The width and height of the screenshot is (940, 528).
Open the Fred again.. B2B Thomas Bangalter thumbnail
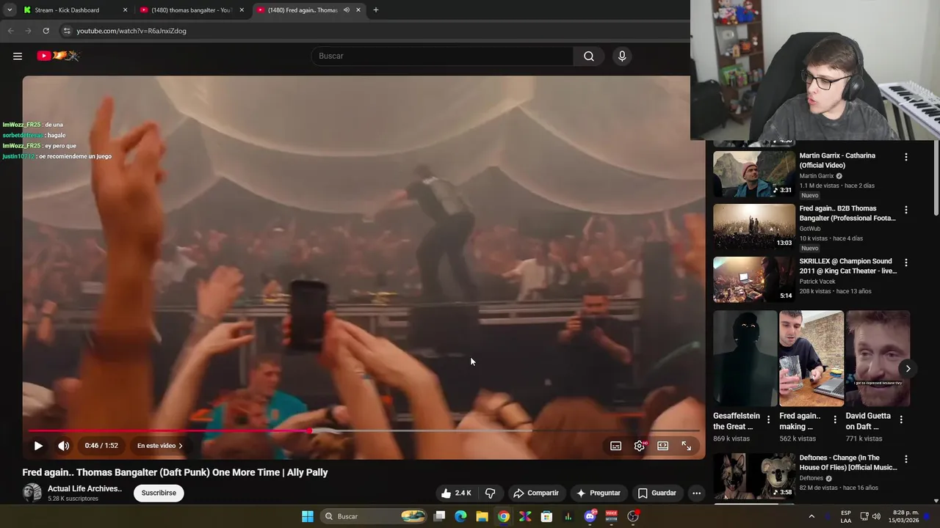754,227
